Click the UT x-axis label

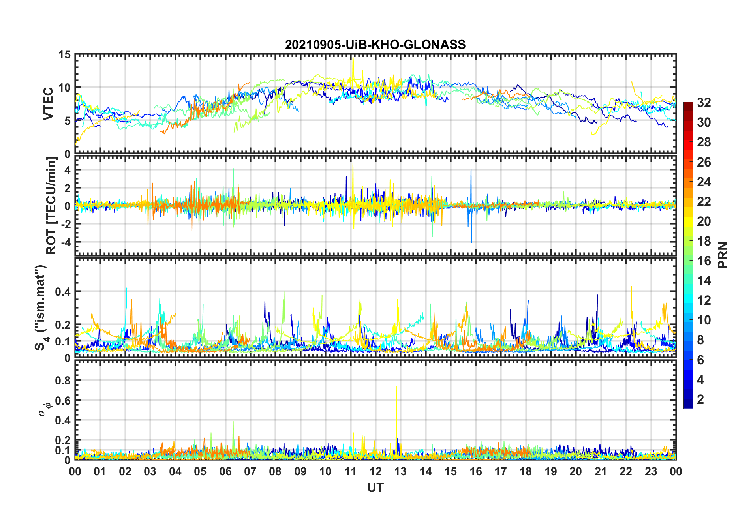pos(375,488)
